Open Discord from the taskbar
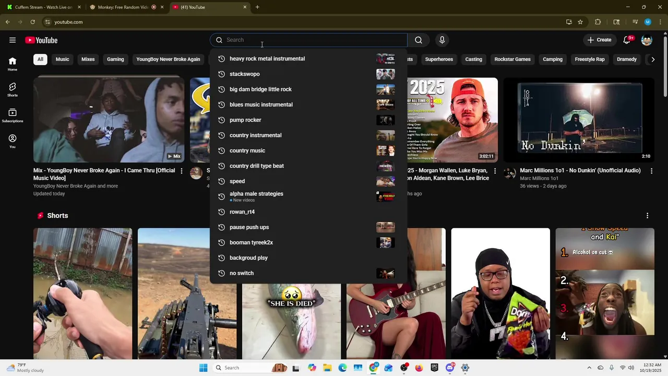 (x=450, y=368)
